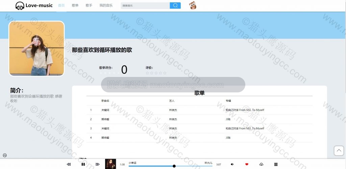
Task: Toggle the red heart favorite
Action: tap(247, 164)
